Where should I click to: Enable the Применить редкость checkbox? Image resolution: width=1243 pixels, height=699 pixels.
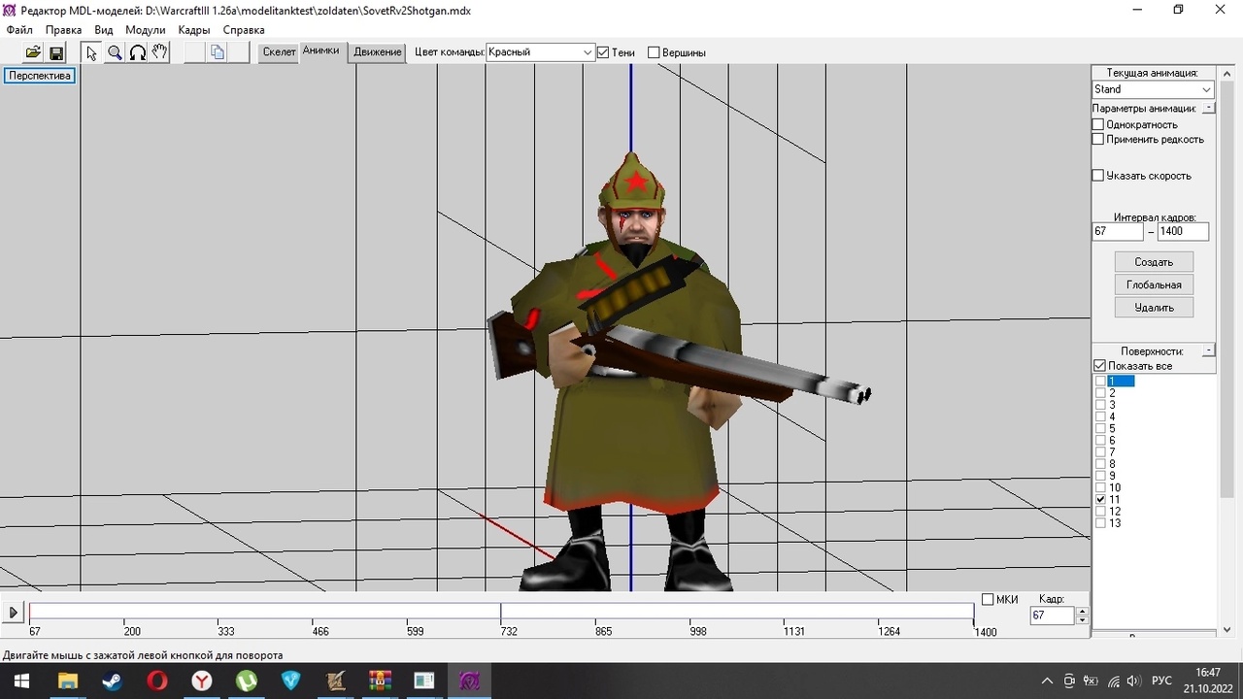1098,139
